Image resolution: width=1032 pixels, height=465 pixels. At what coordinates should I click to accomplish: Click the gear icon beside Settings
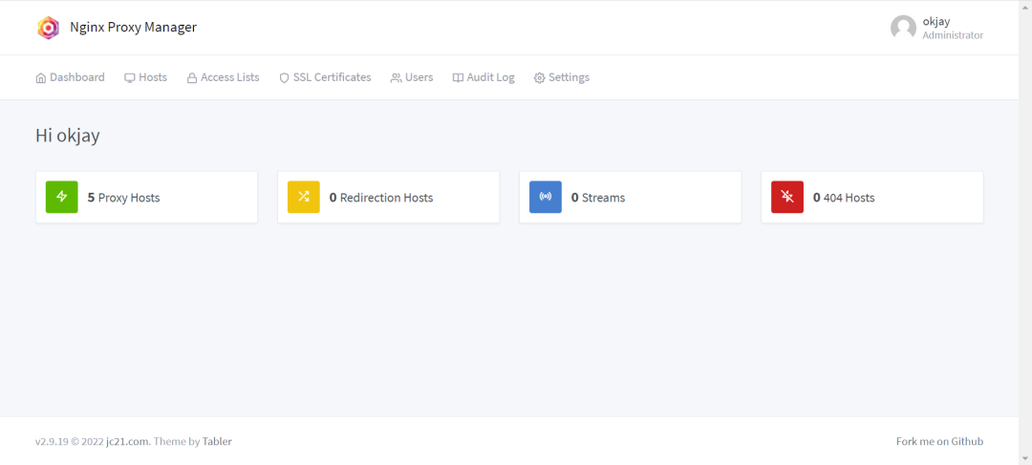tap(539, 77)
